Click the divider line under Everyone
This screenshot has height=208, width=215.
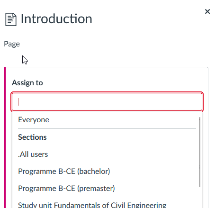point(107,129)
